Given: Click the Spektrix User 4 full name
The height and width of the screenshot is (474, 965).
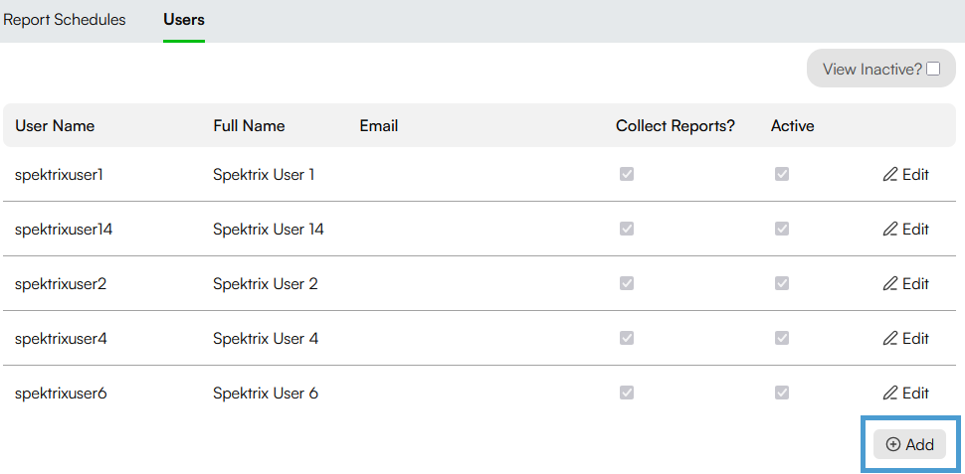Looking at the screenshot, I should (266, 339).
